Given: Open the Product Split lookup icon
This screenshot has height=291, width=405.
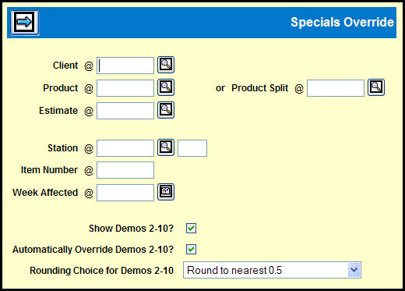Looking at the screenshot, I should click(x=376, y=87).
